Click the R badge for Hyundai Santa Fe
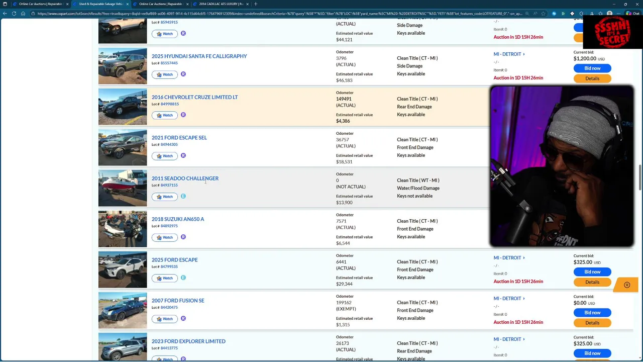This screenshot has width=643, height=362. click(183, 74)
